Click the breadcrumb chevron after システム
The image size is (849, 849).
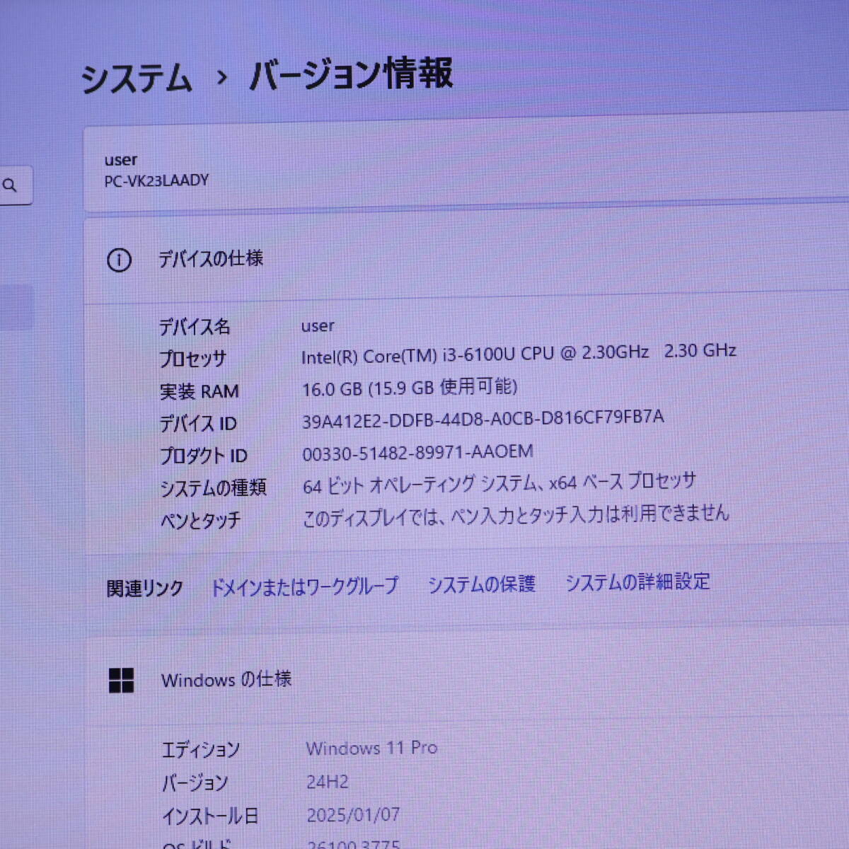coord(222,76)
